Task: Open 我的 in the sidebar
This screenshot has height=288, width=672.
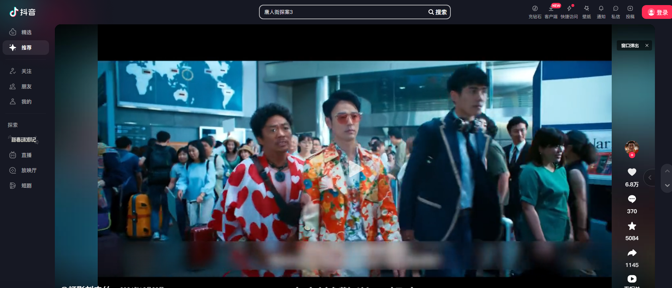Action: 26,102
